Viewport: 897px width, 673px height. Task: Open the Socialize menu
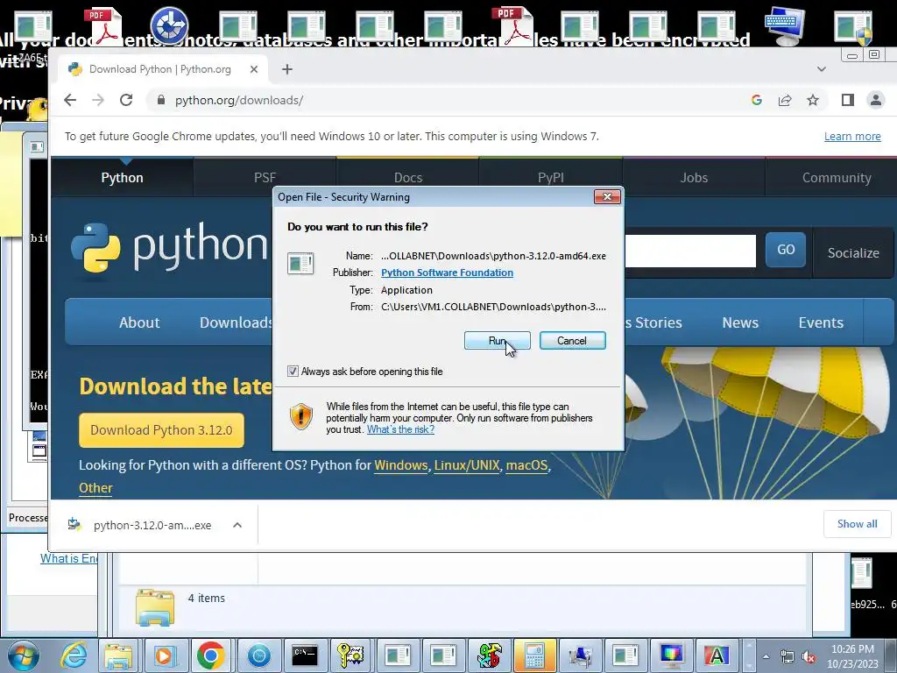coord(853,253)
